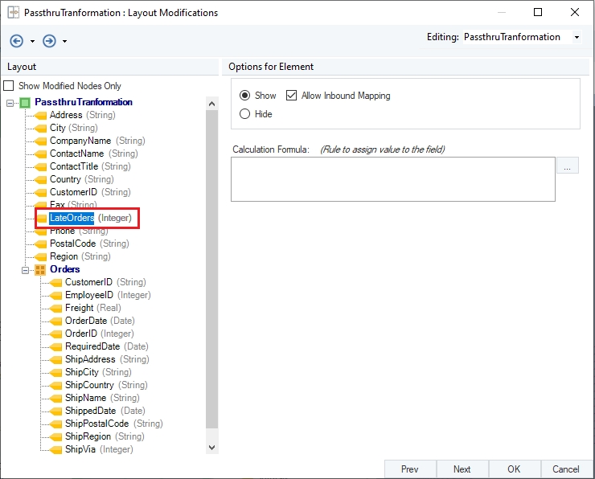The image size is (595, 479).
Task: Collapse the Orders tree node
Action: pos(25,269)
